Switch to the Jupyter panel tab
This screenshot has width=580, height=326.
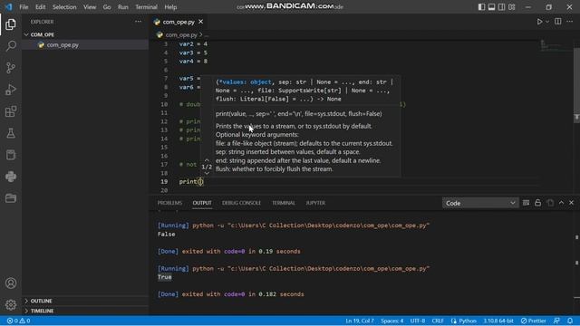click(315, 203)
